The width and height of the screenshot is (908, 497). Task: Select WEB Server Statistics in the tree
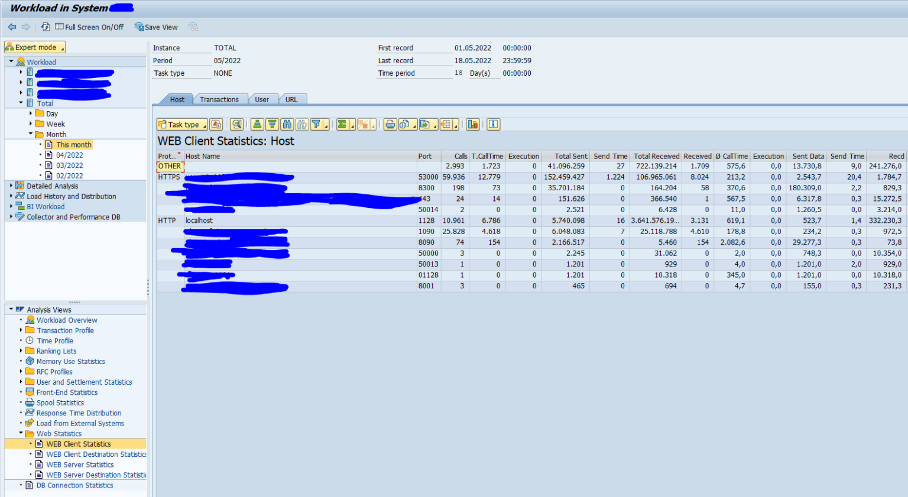pyautogui.click(x=80, y=464)
